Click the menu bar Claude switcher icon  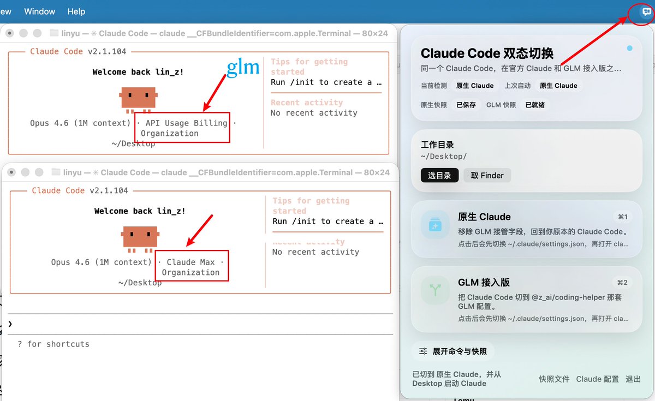[647, 11]
